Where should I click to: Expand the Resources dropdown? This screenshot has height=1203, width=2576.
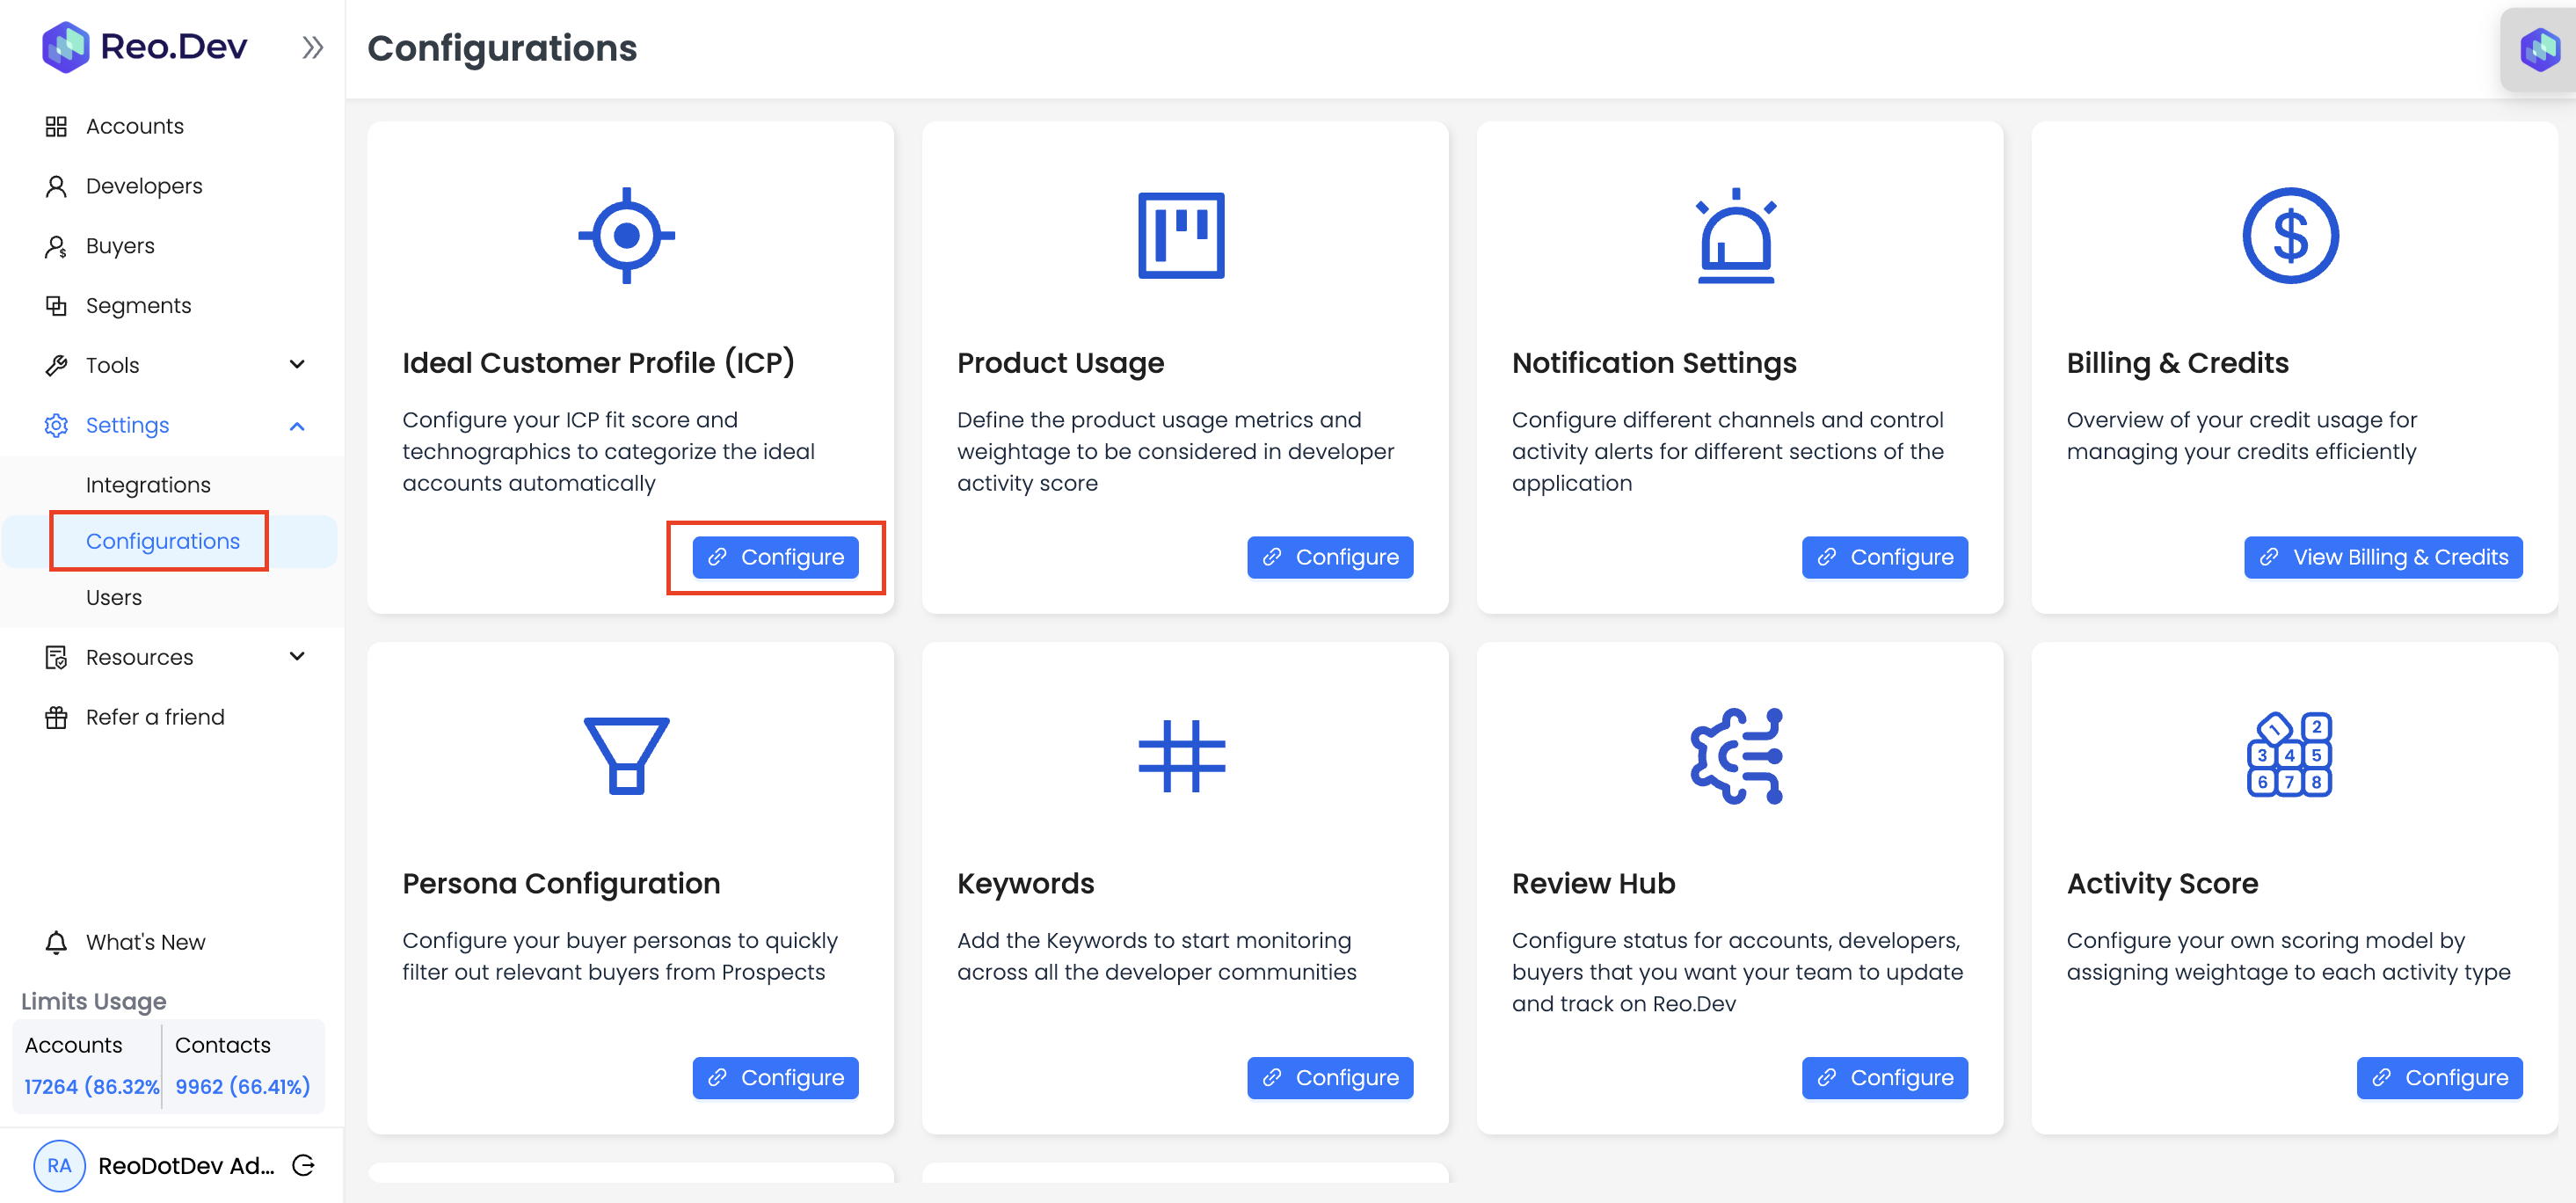[297, 656]
